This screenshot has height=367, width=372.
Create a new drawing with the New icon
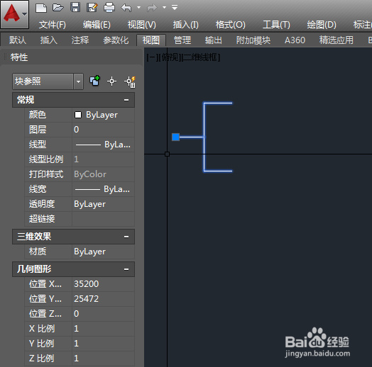tap(41, 8)
